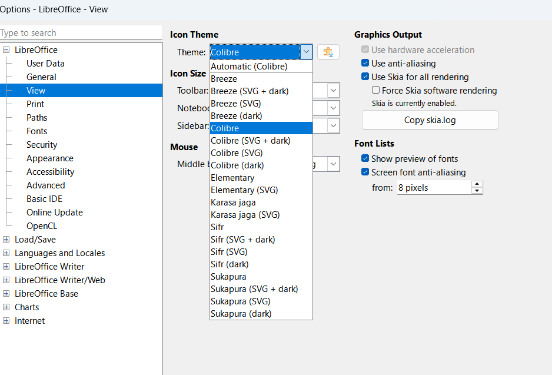
Task: Open the Toolbar icon size dropdown
Action: pyautogui.click(x=334, y=91)
